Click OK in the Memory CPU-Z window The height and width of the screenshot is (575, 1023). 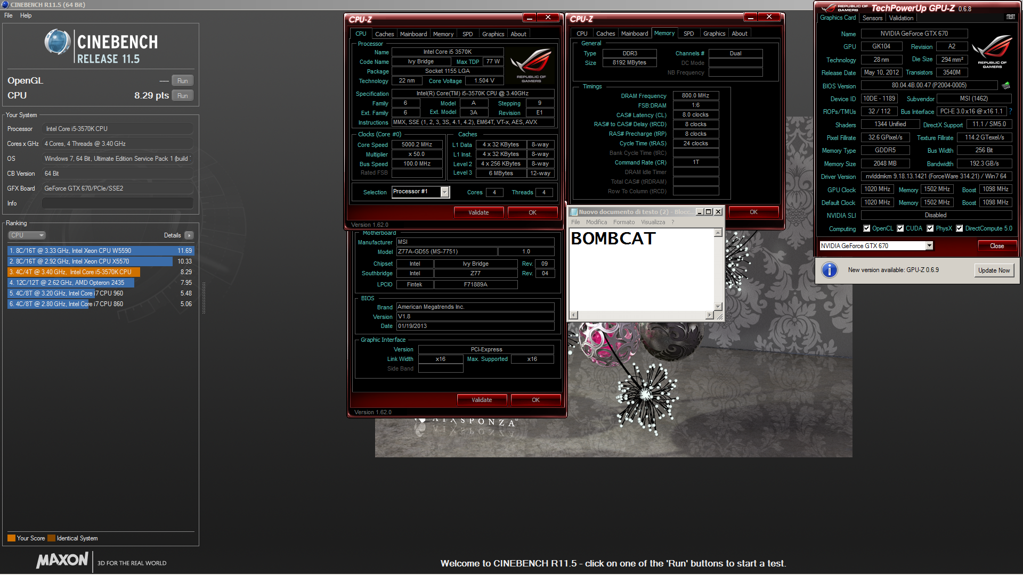(753, 212)
